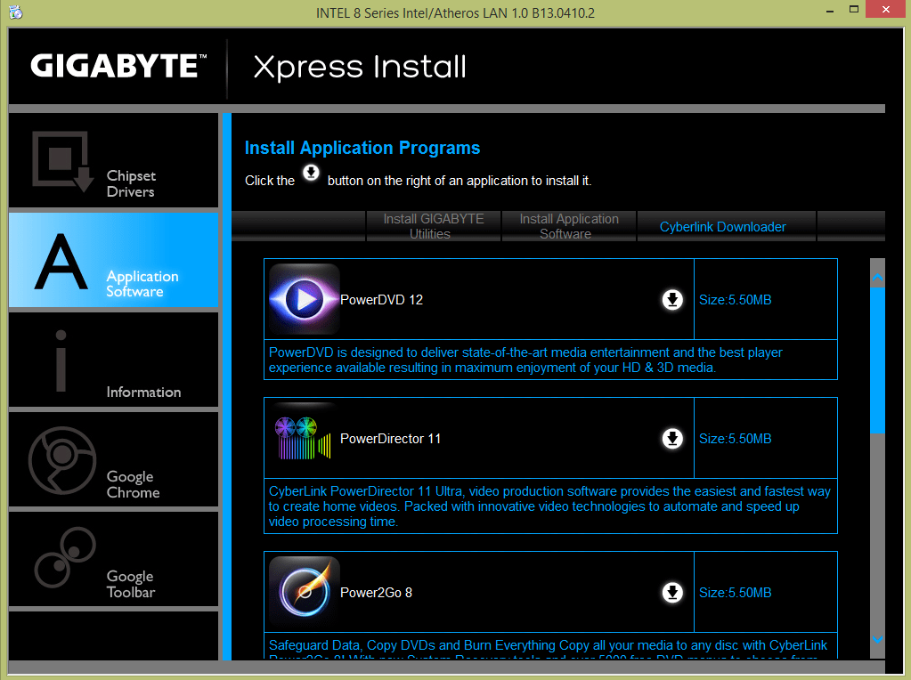
Task: Click the PowerDVD 12 play-disc icon
Action: (x=304, y=299)
